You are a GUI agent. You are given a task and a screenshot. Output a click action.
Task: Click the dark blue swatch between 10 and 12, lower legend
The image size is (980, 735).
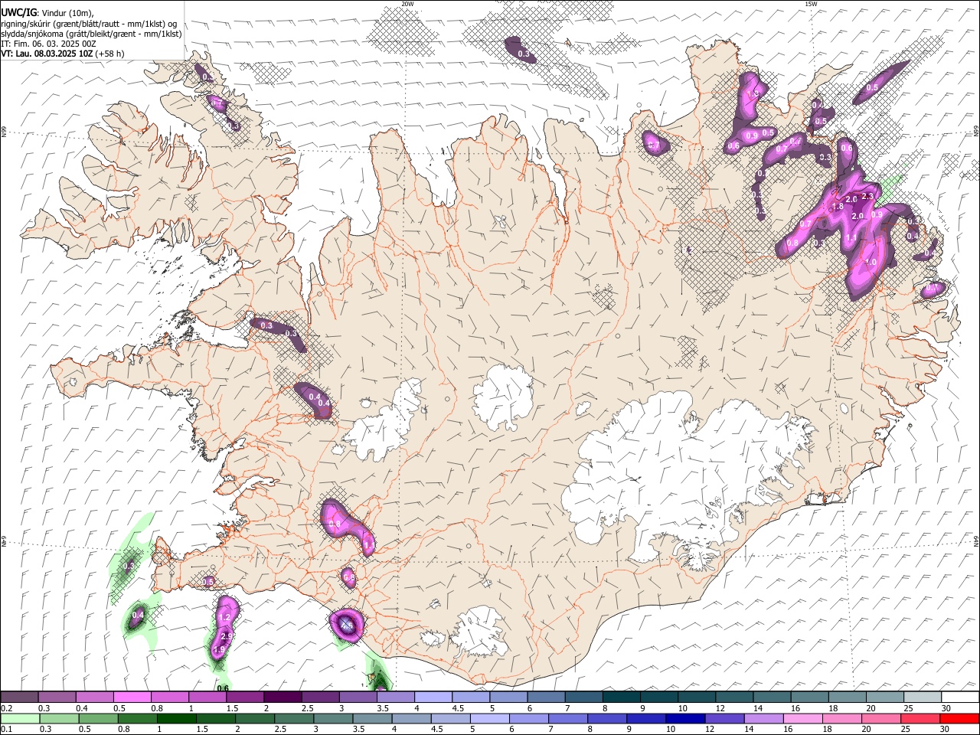[x=684, y=719]
